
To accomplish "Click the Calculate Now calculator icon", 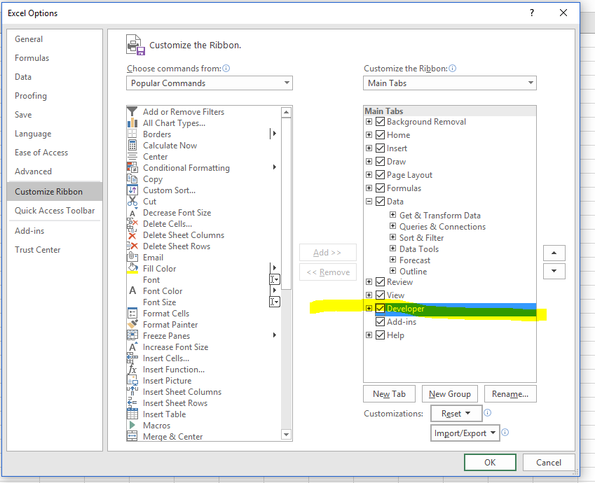I will [132, 145].
